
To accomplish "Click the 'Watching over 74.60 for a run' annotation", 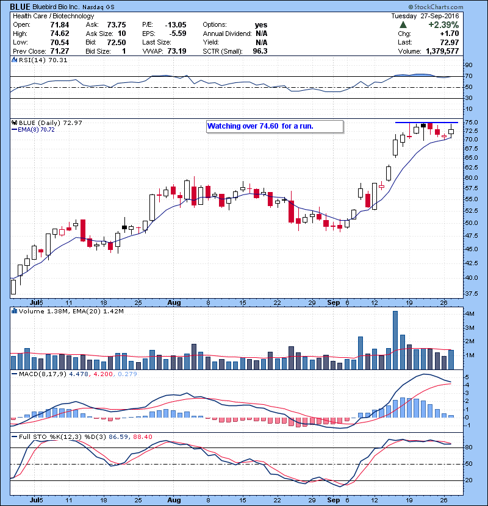I will coord(275,126).
